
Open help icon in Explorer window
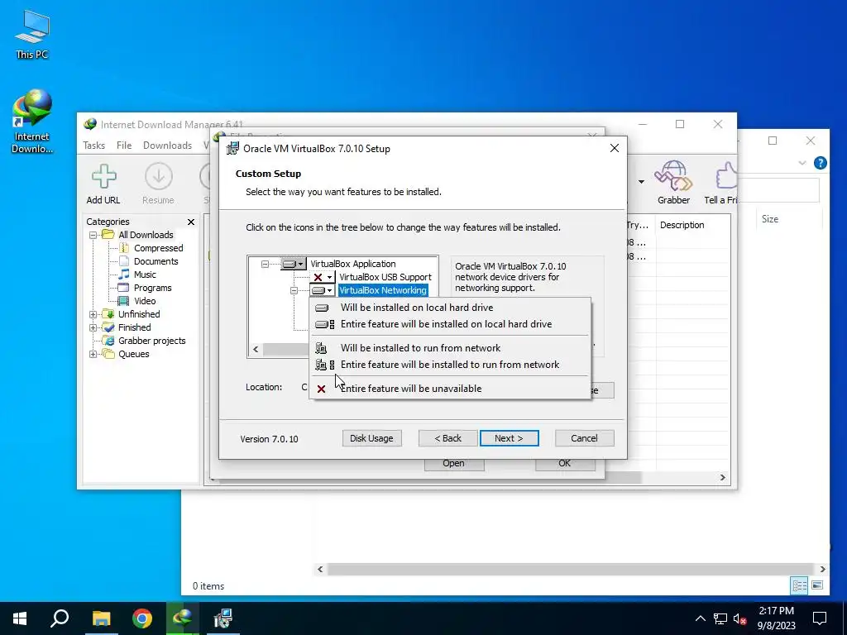tap(820, 163)
